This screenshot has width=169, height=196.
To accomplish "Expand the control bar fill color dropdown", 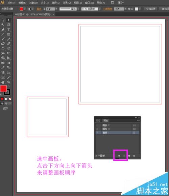I will coord(25,9).
